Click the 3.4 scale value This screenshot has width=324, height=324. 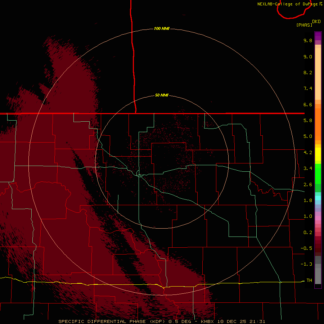tap(308, 168)
